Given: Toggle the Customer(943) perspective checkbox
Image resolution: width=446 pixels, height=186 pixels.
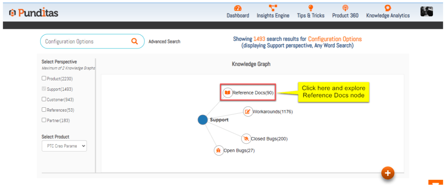Looking at the screenshot, I should pyautogui.click(x=44, y=99).
